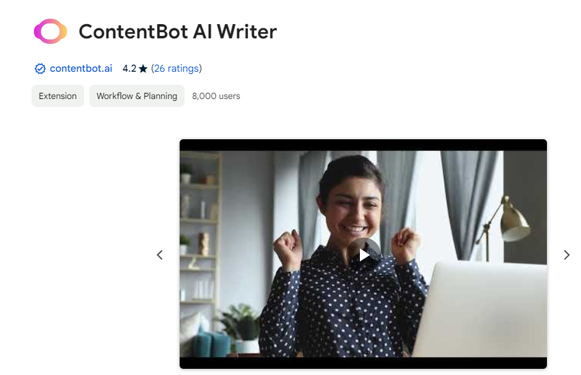Open the 26 ratings link
The height and width of the screenshot is (375, 581).
[177, 69]
